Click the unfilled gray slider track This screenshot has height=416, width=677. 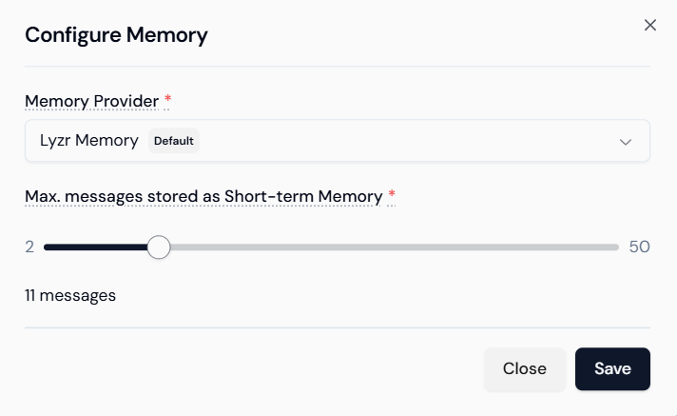[390, 248]
